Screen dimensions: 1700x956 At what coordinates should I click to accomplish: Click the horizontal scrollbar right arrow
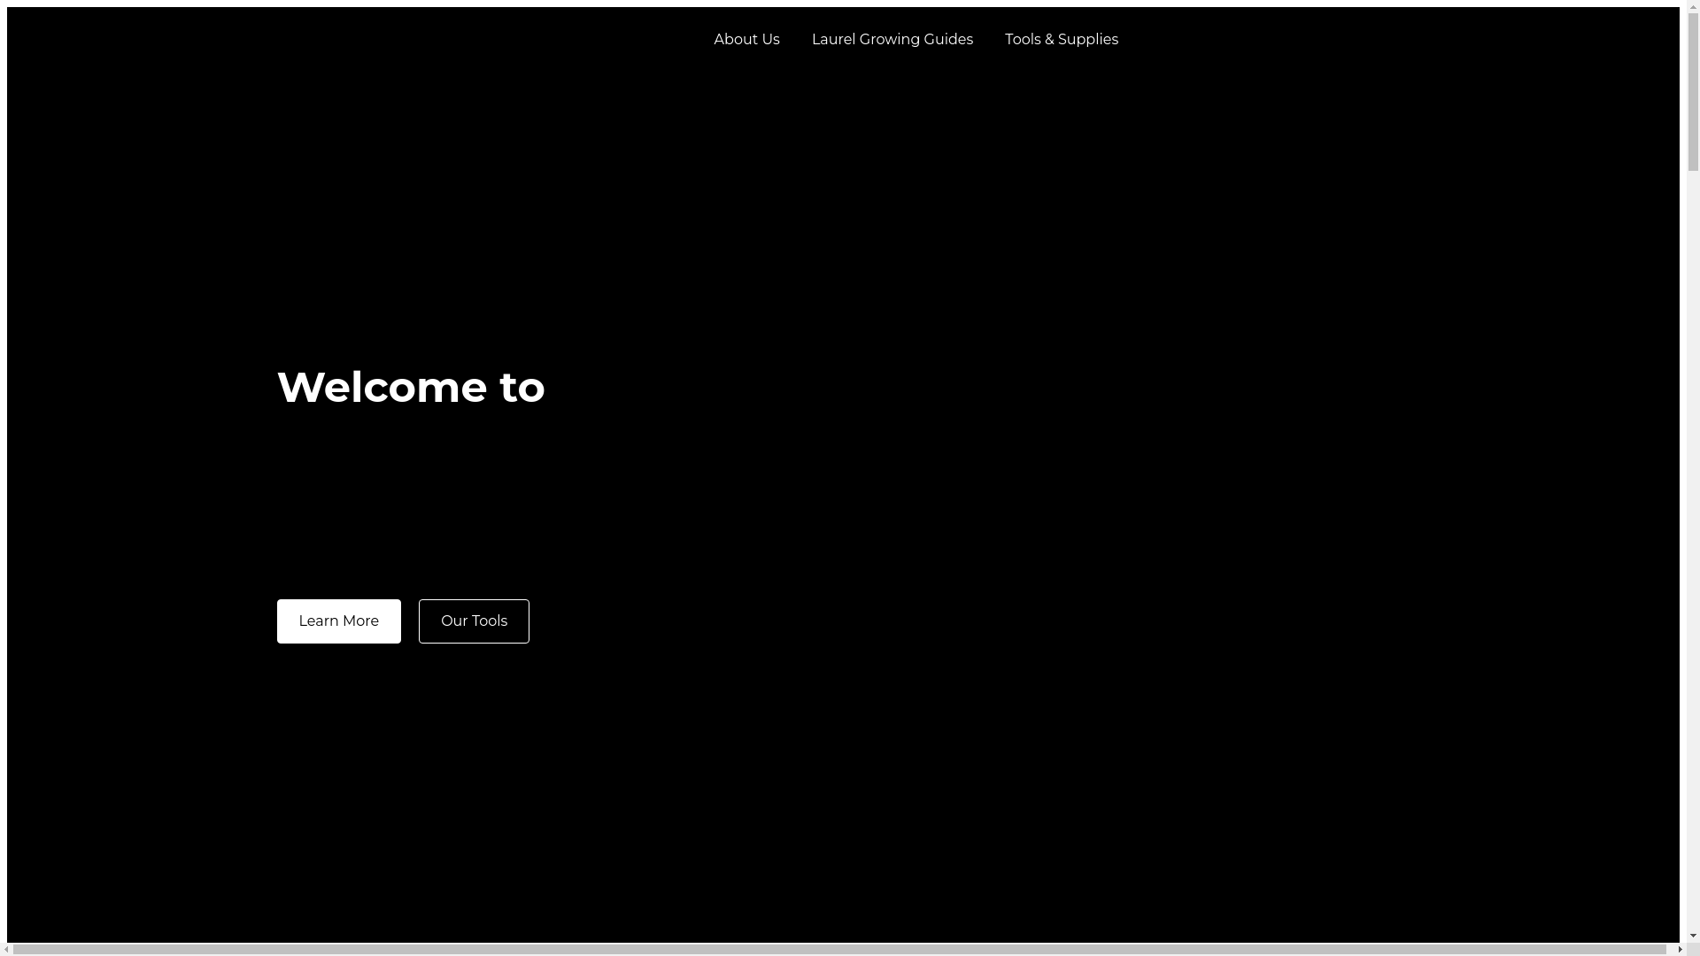[1680, 950]
